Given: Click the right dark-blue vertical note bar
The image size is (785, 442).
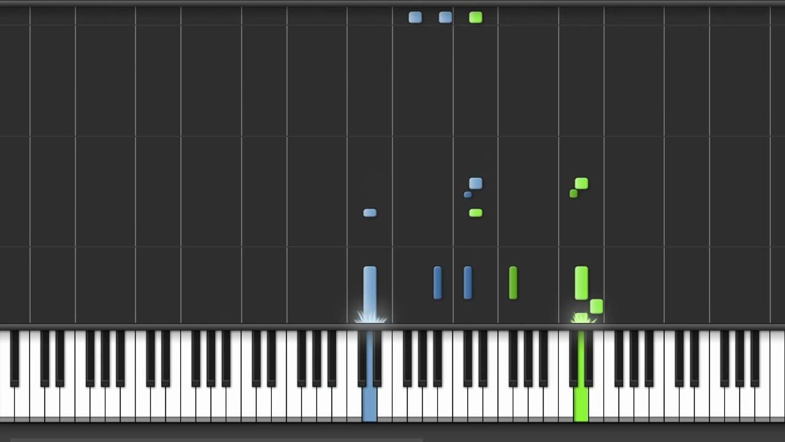Looking at the screenshot, I should coord(467,282).
